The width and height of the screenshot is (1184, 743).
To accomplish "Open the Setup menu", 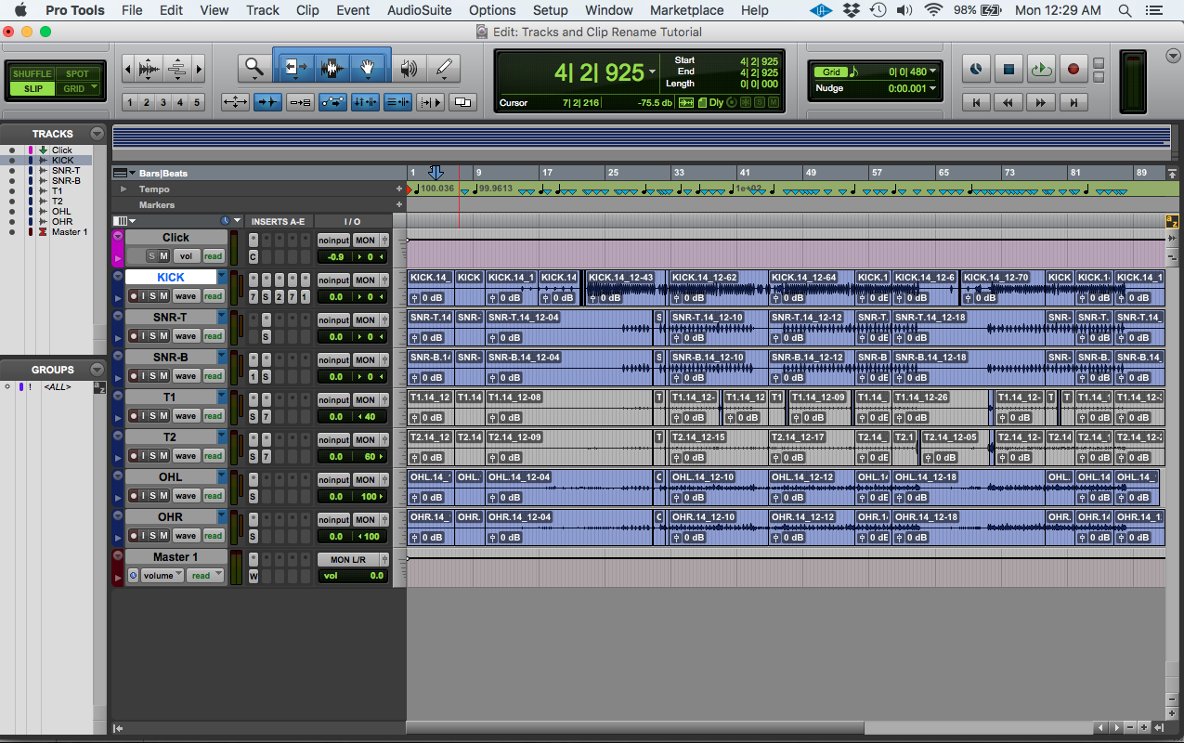I will pyautogui.click(x=550, y=10).
